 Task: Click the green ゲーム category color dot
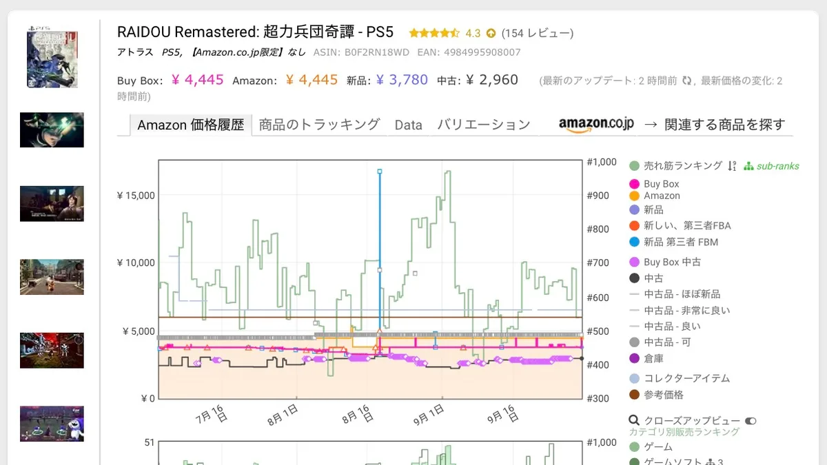coord(635,447)
